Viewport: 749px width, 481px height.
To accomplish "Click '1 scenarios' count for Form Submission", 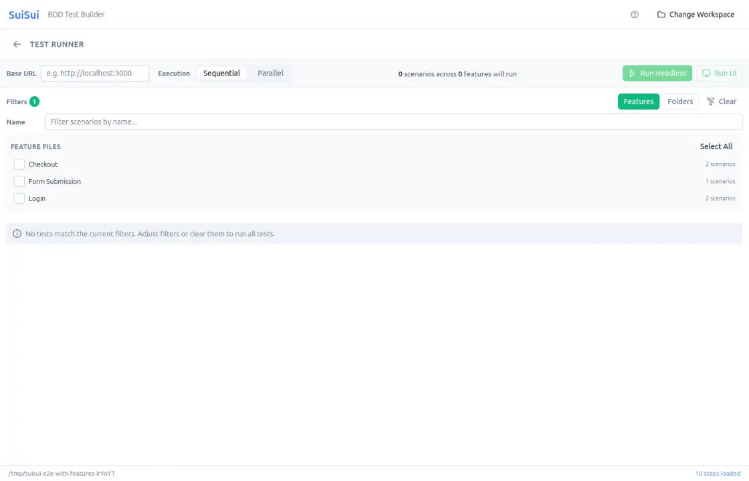I will tap(720, 181).
